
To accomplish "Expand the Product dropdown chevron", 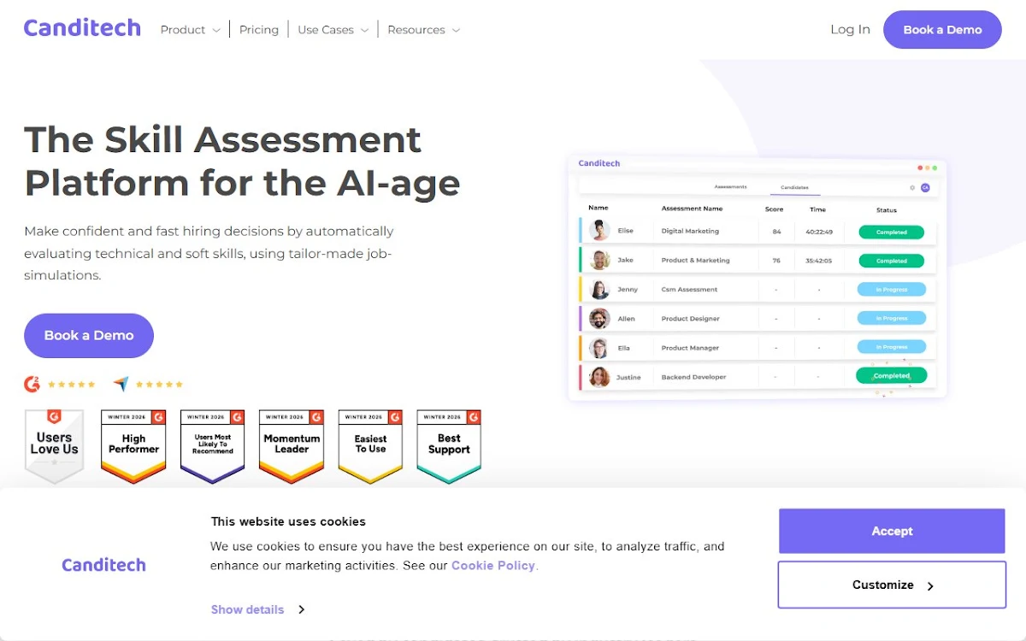I will pyautogui.click(x=216, y=31).
